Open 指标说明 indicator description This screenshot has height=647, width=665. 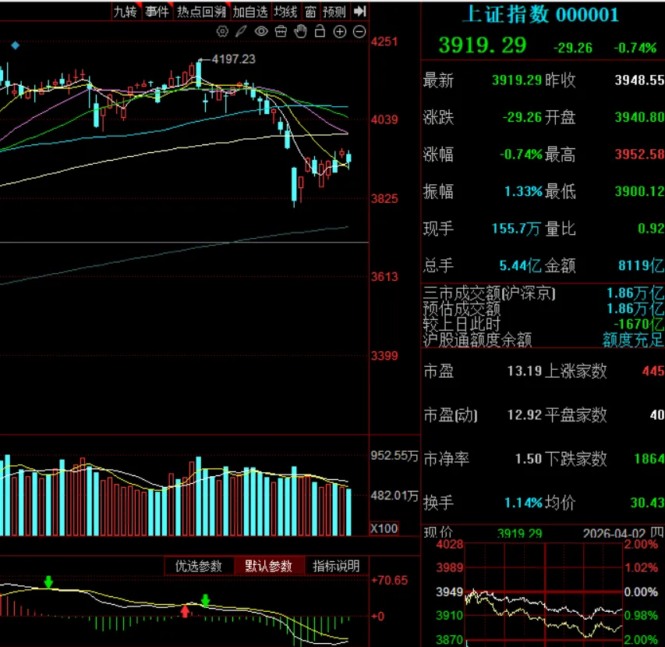(x=336, y=566)
